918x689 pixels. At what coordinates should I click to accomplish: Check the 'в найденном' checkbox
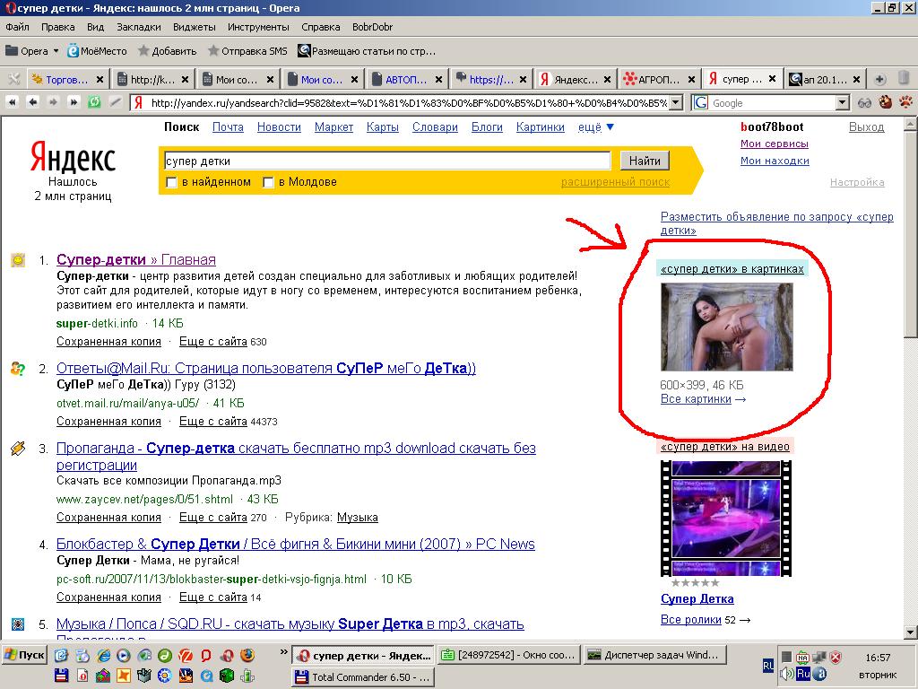point(172,183)
